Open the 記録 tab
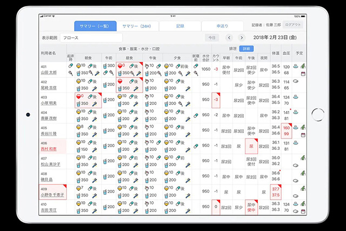Viewport: 346px width, 231px height. 180,26
